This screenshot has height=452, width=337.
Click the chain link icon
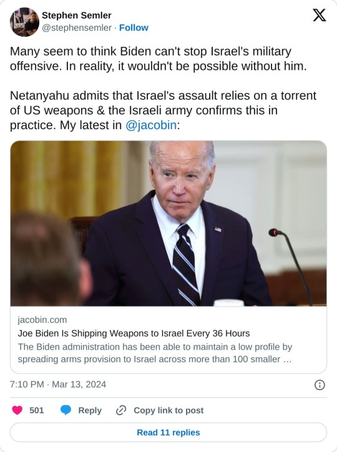point(121,410)
